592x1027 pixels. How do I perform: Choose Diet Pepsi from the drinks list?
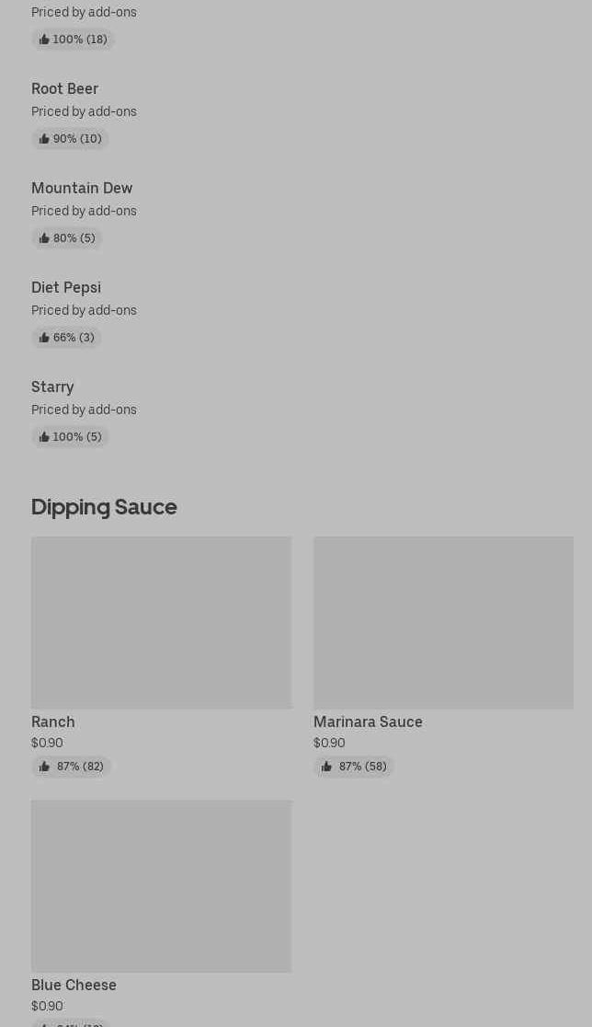[66, 287]
